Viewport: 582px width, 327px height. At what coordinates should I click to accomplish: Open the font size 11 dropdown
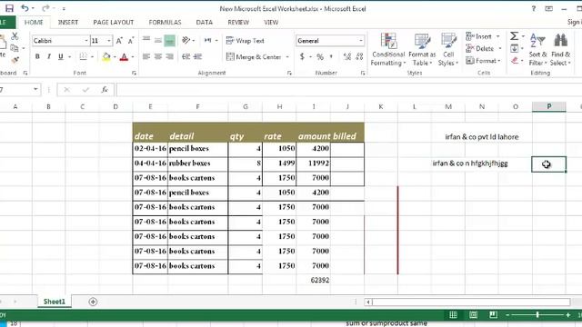click(109, 40)
